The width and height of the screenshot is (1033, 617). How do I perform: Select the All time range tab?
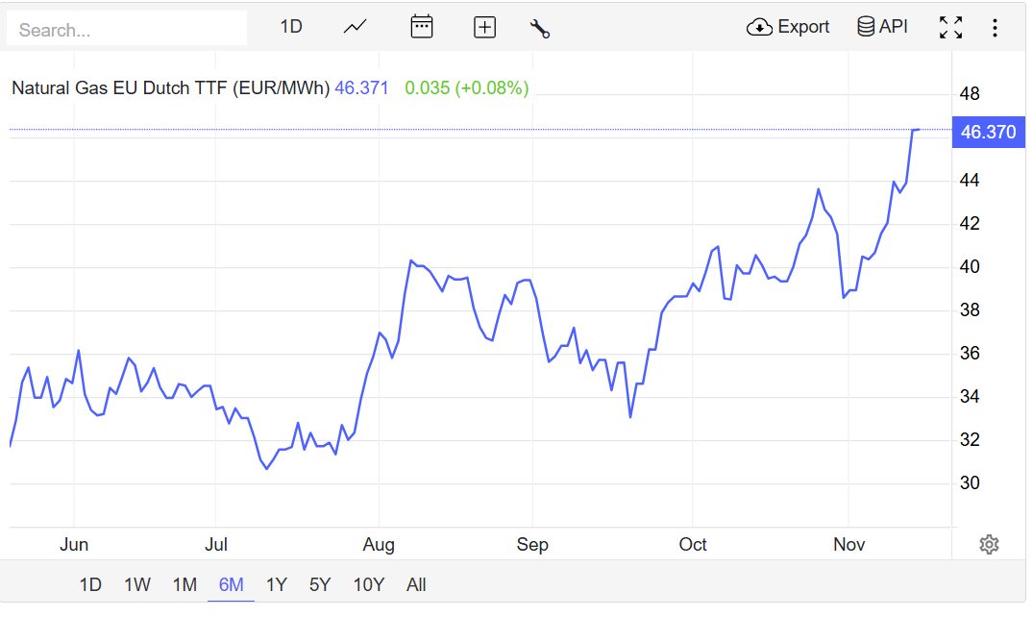[x=416, y=584]
